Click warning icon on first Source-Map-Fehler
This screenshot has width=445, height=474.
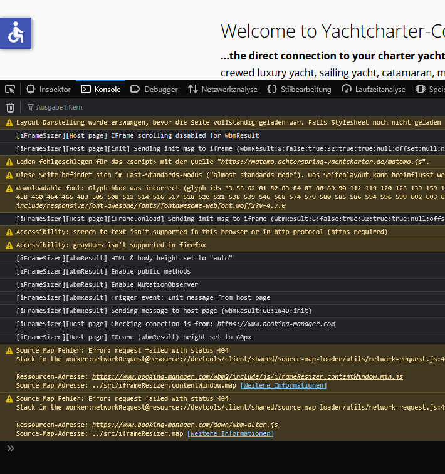coord(9,351)
